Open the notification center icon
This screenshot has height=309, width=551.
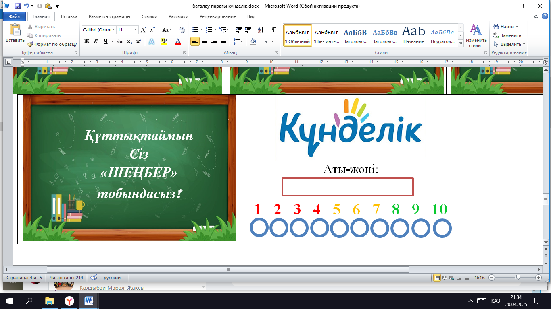pos(537,301)
